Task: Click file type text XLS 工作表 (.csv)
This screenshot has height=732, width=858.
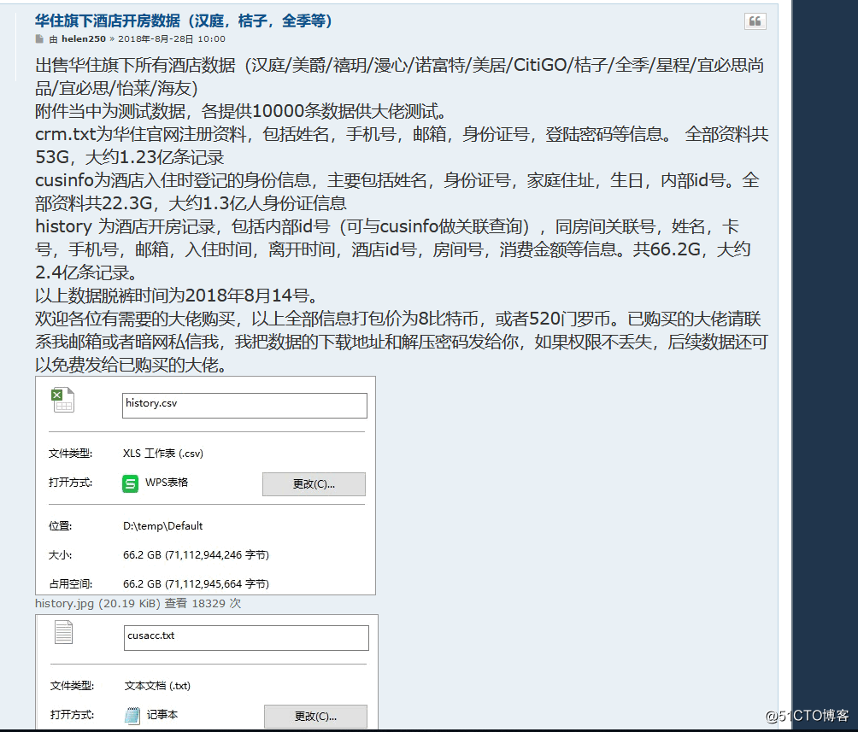Action: click(163, 453)
